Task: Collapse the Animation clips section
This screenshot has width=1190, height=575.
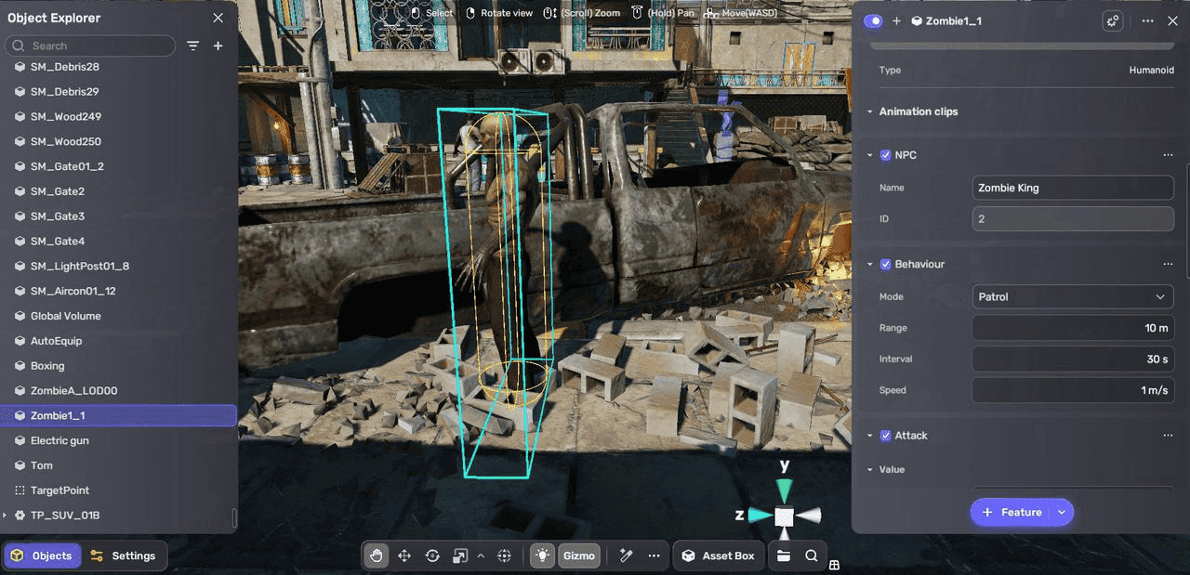Action: 870,111
